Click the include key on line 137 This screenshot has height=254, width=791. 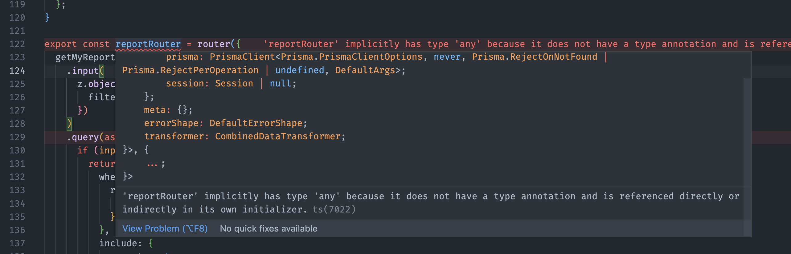(118, 243)
